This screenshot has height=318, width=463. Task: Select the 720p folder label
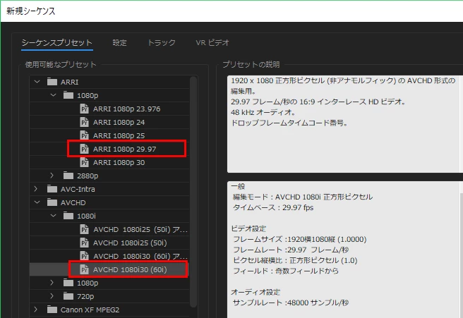tap(85, 296)
